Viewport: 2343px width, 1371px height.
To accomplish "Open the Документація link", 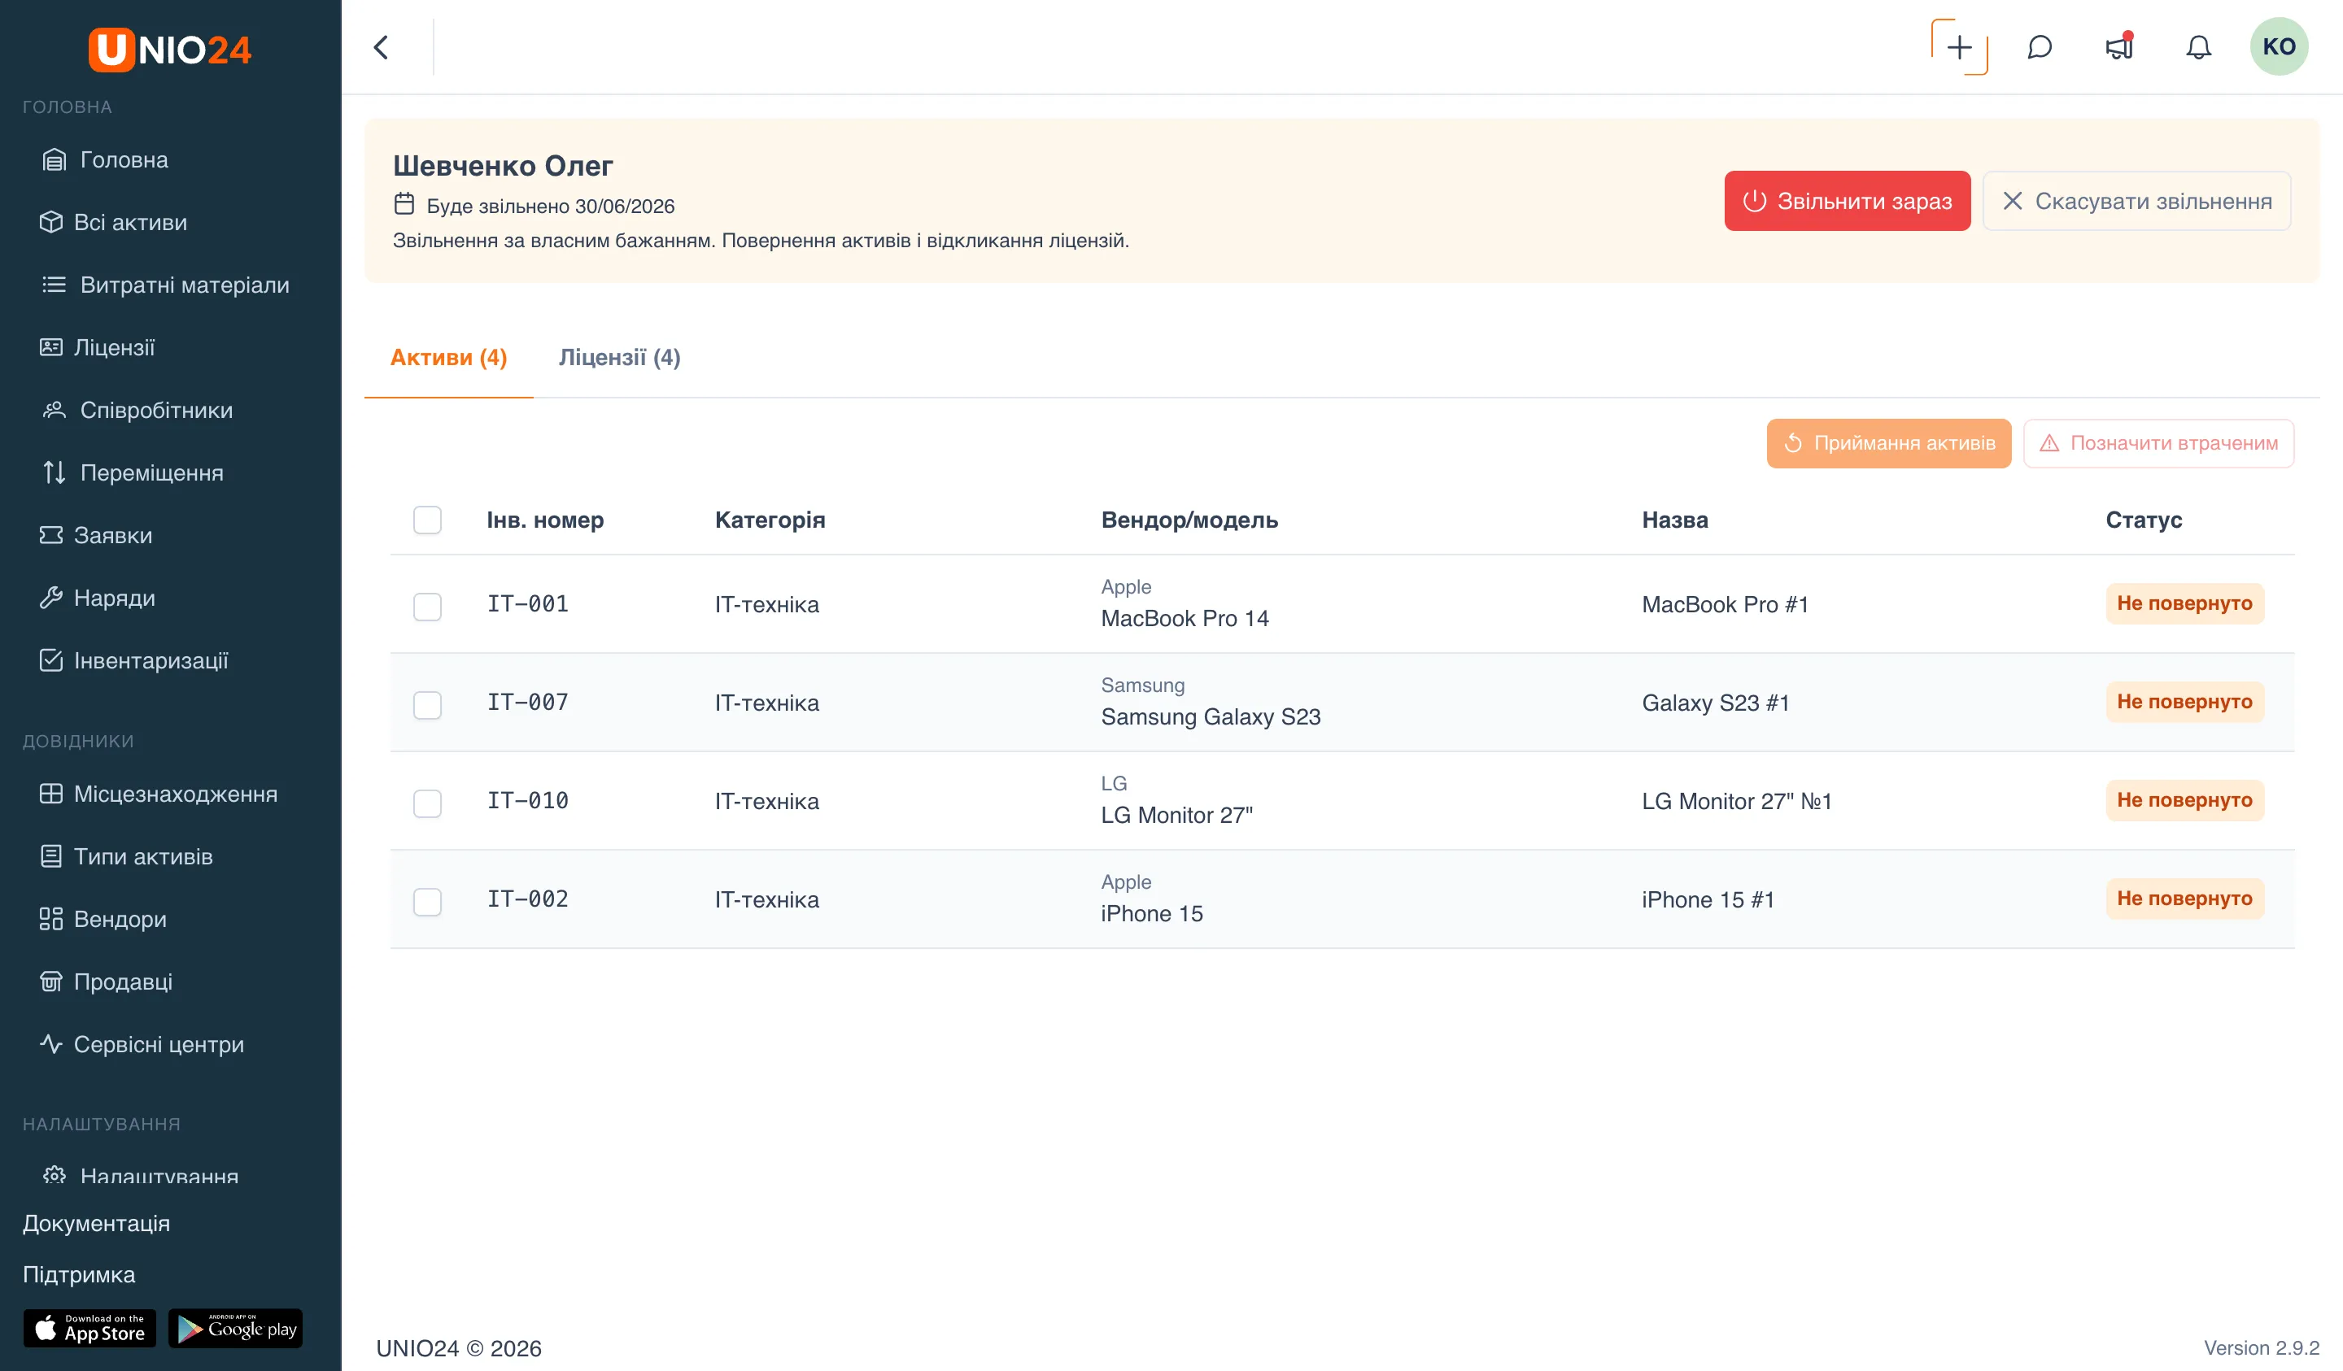I will [x=97, y=1223].
